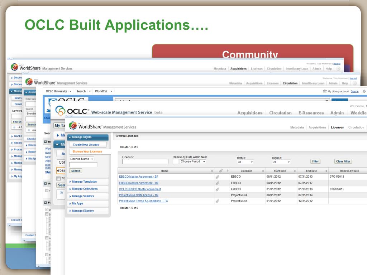Open the attachment paperclip for EBSCO Master Agreement - BF
Image resolution: width=367 pixels, height=275 pixels.
(217, 177)
